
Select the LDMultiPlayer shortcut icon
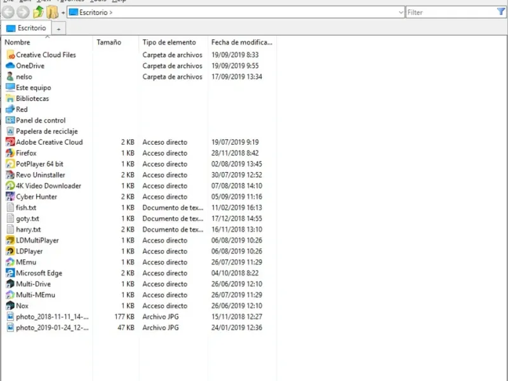(10, 241)
